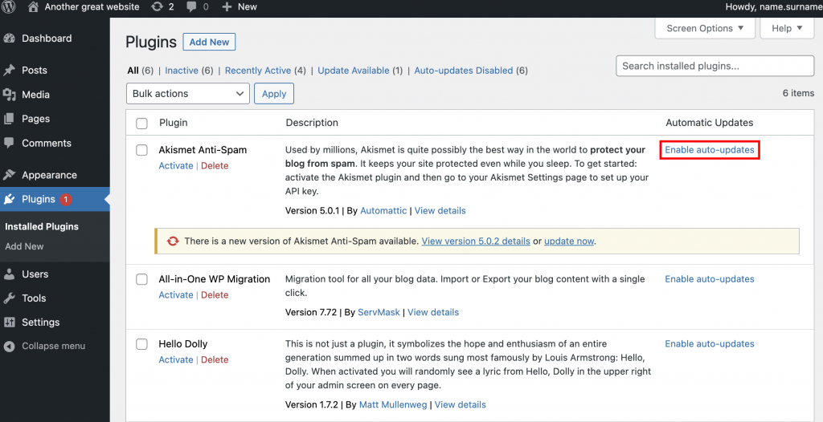Open the Users menu in sidebar
This screenshot has width=823, height=422.
(x=35, y=274)
